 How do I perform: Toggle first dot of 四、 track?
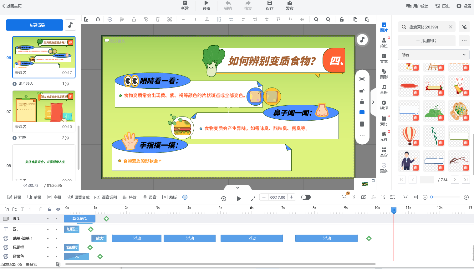48,229
